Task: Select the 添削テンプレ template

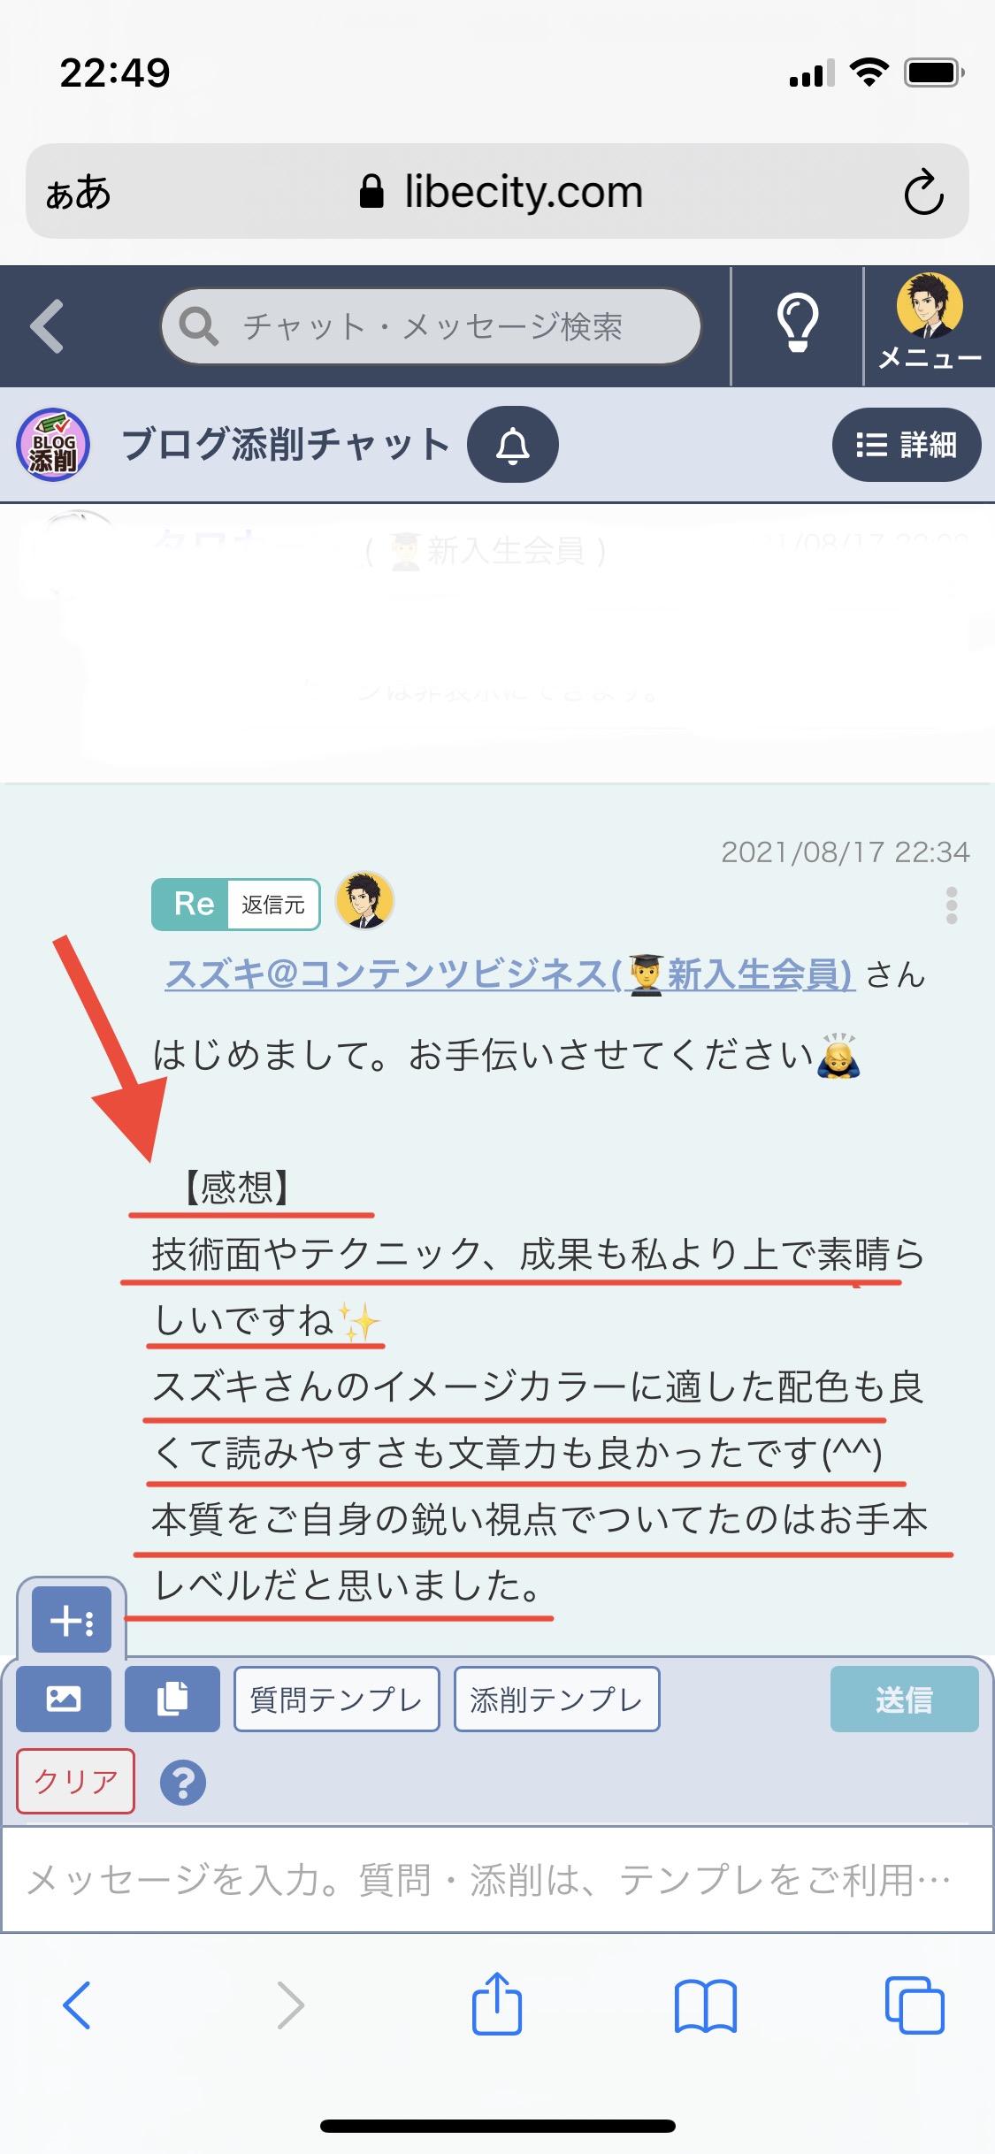Action: (557, 1699)
